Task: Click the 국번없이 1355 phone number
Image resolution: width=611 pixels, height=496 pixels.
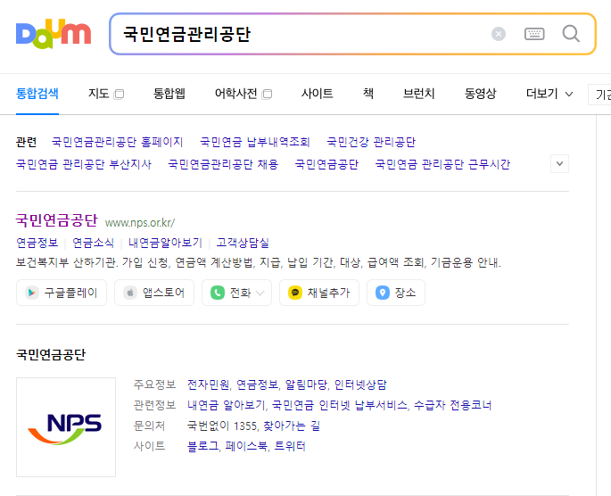Action: 222,426
